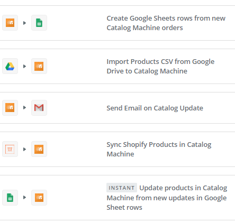
Task: Click the Google Sheets icon in the first zap row
Action: (39, 23)
